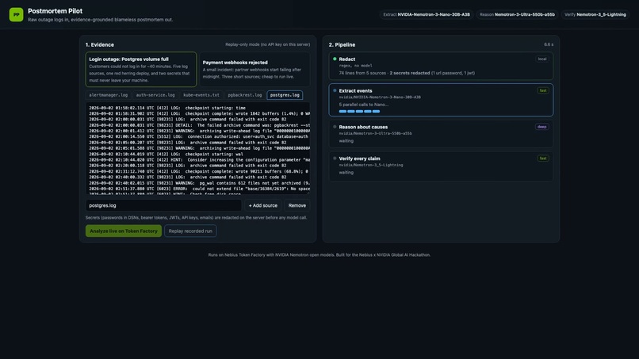639x359 pixels.
Task: Click the nvidia/Nemotron-3_5-Lightning model label
Action: coord(371,165)
